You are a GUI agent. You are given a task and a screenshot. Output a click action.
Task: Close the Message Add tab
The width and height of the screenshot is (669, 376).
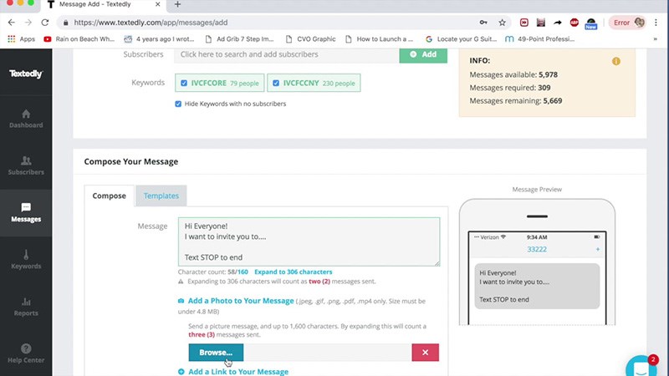157,4
